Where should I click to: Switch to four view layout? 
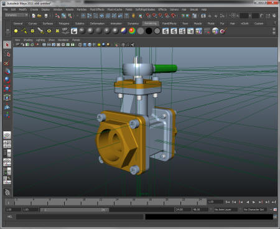(7, 144)
